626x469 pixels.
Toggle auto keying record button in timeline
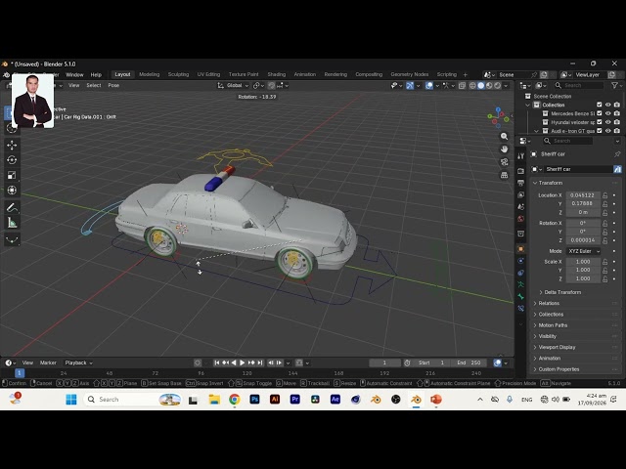(198, 362)
